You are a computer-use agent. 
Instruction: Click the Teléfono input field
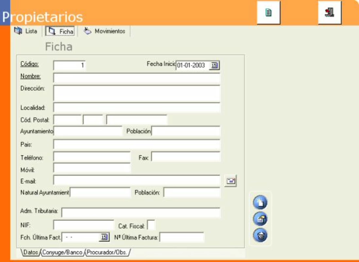pyautogui.click(x=92, y=157)
